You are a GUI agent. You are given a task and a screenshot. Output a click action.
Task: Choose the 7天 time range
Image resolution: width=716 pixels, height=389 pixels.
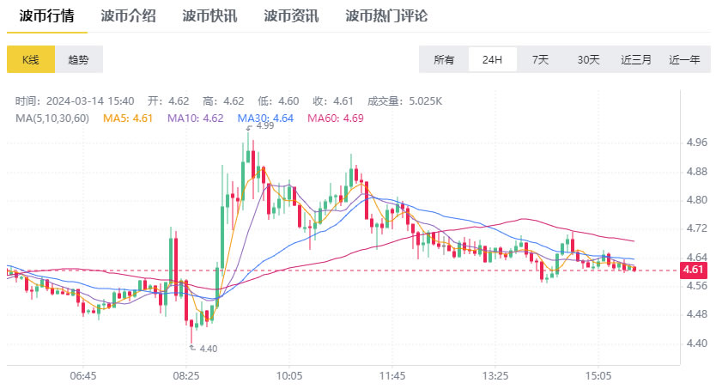[x=540, y=59]
